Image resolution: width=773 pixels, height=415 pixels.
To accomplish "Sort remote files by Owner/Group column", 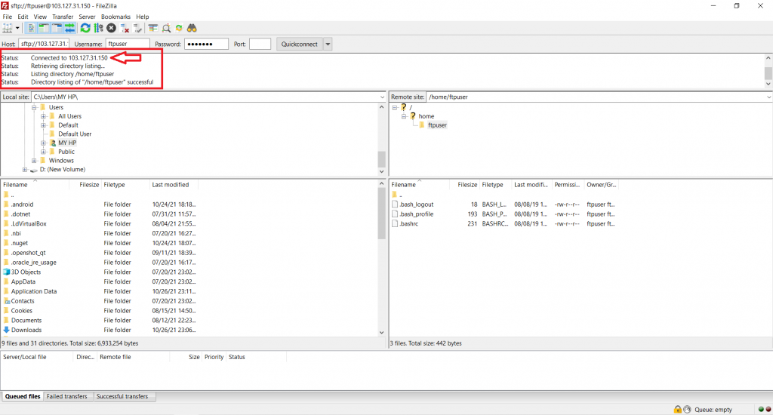I will coord(601,185).
